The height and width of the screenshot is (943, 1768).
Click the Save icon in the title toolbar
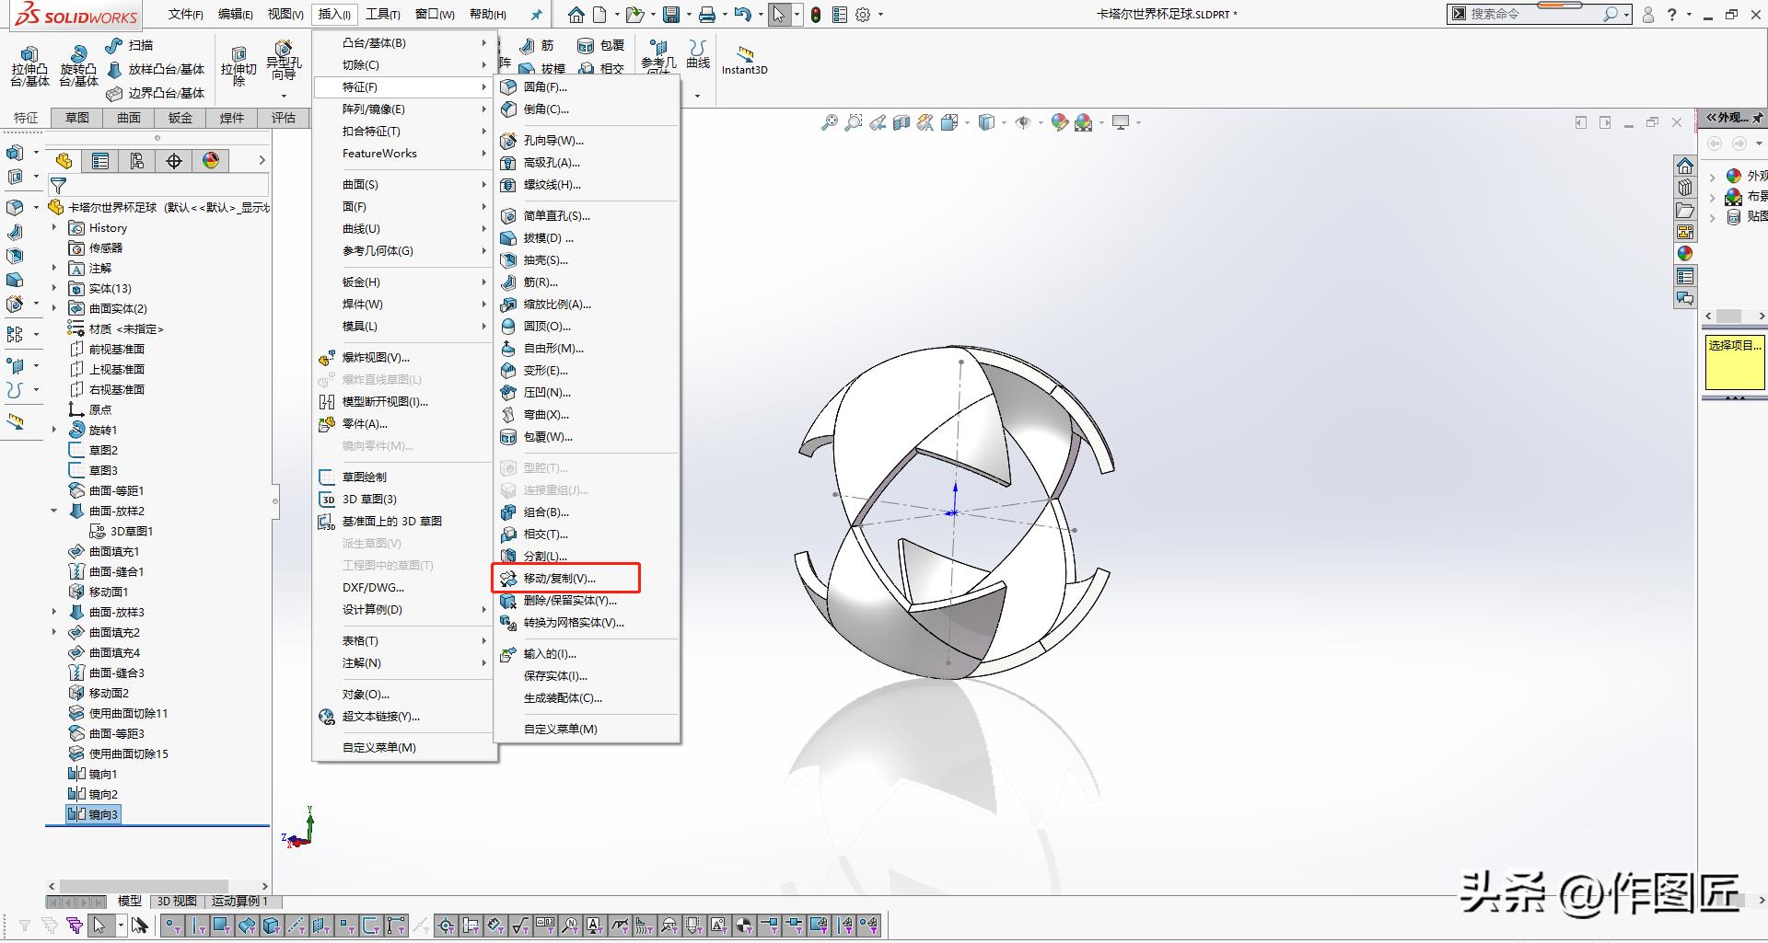click(671, 15)
